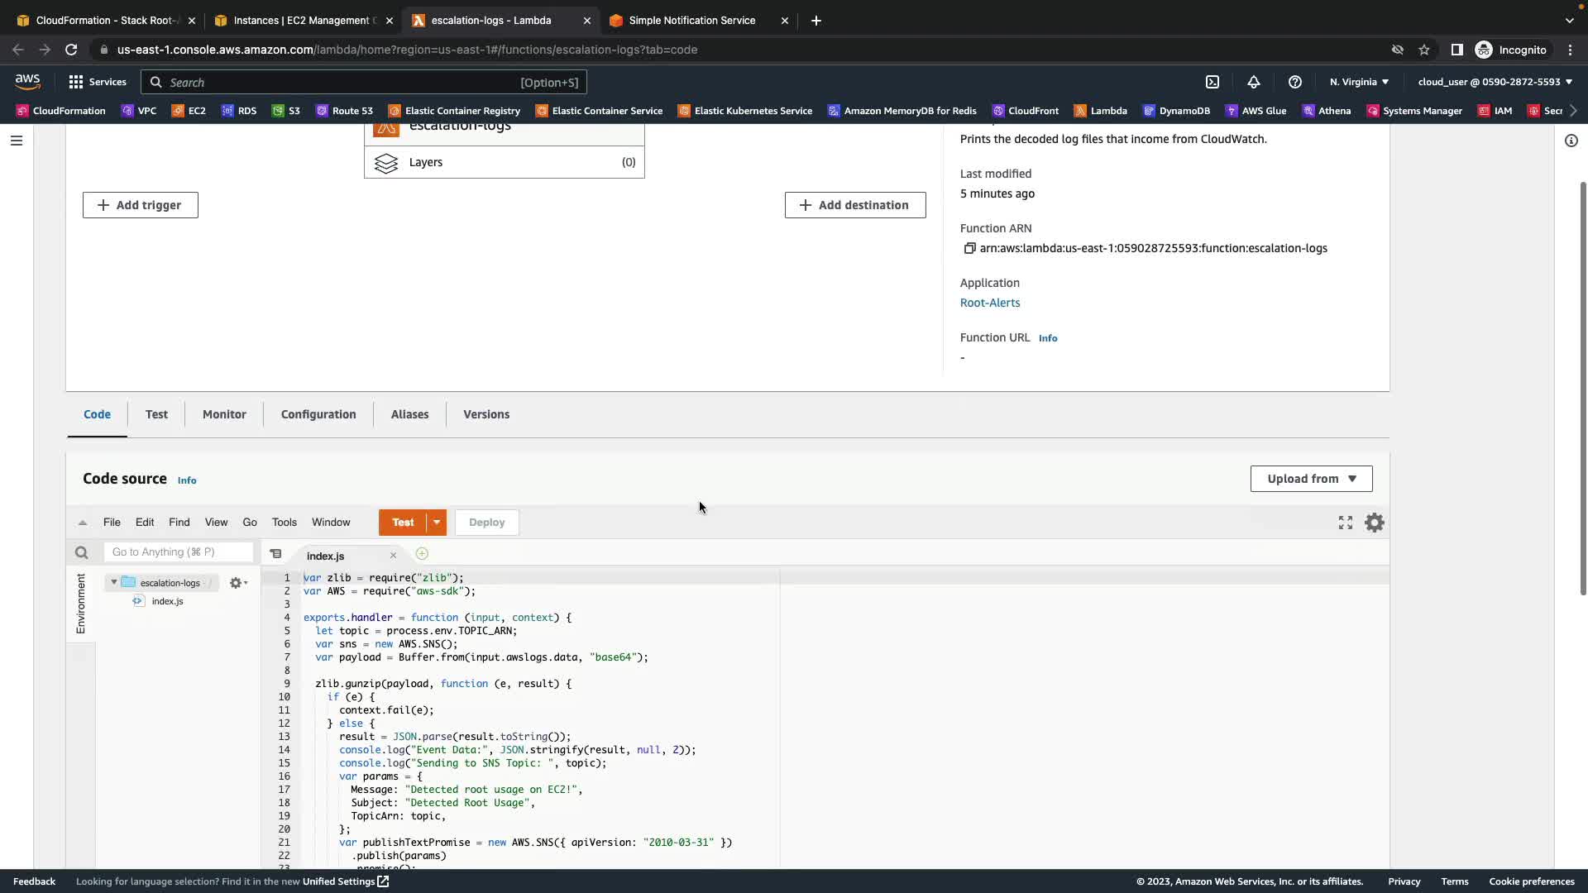Open the Root-Alerts application link
Viewport: 1588px width, 893px height.
click(990, 303)
